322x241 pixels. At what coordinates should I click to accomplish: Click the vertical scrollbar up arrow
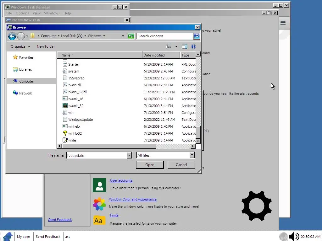pyautogui.click(x=198, y=54)
